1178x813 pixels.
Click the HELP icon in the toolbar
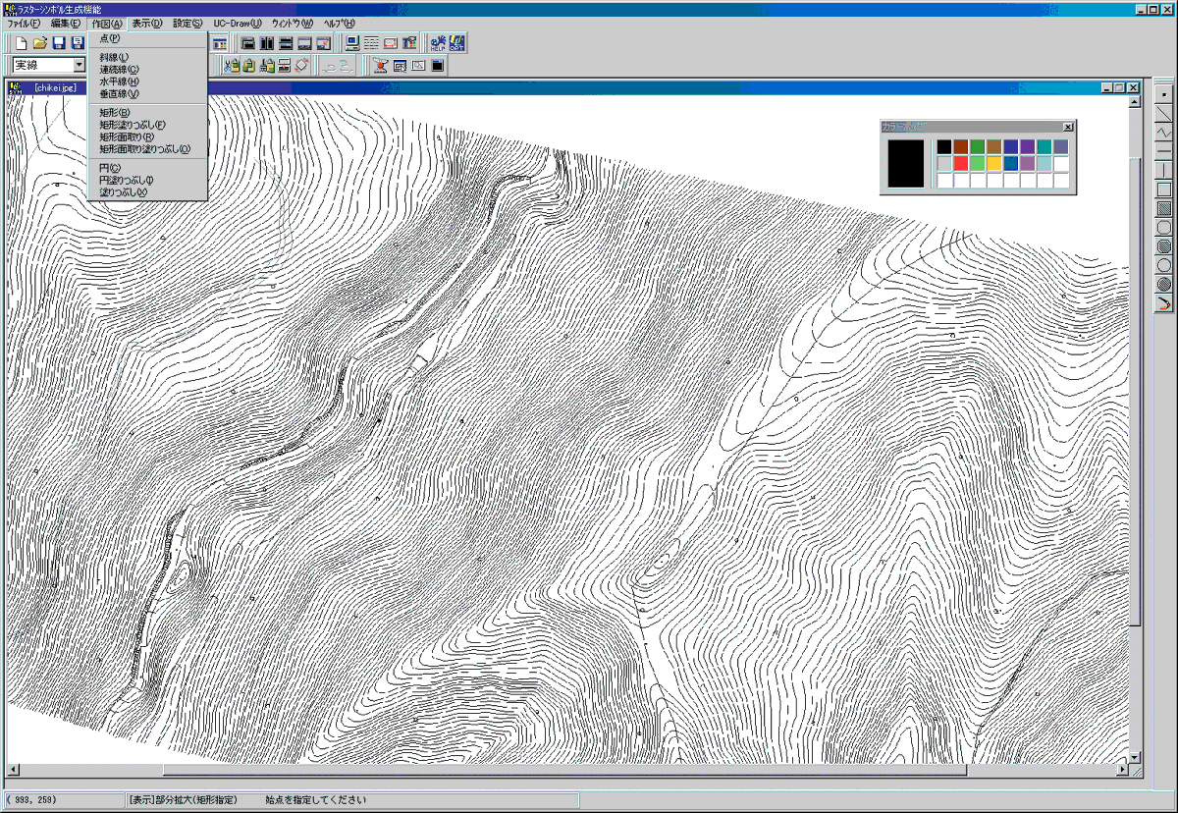pos(438,44)
